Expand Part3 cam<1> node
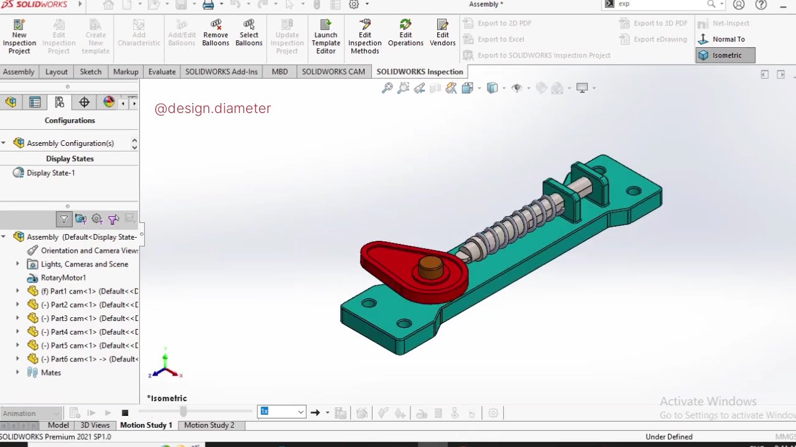 [17, 318]
